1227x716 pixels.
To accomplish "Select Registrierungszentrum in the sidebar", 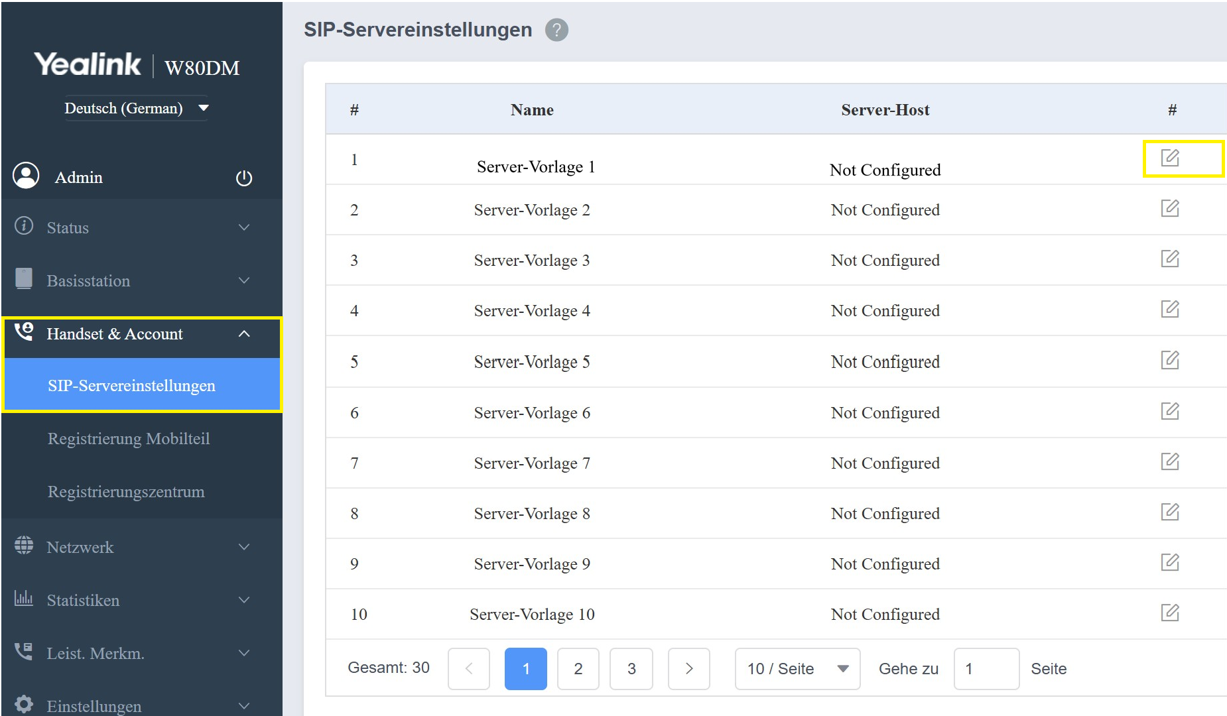I will pos(126,492).
